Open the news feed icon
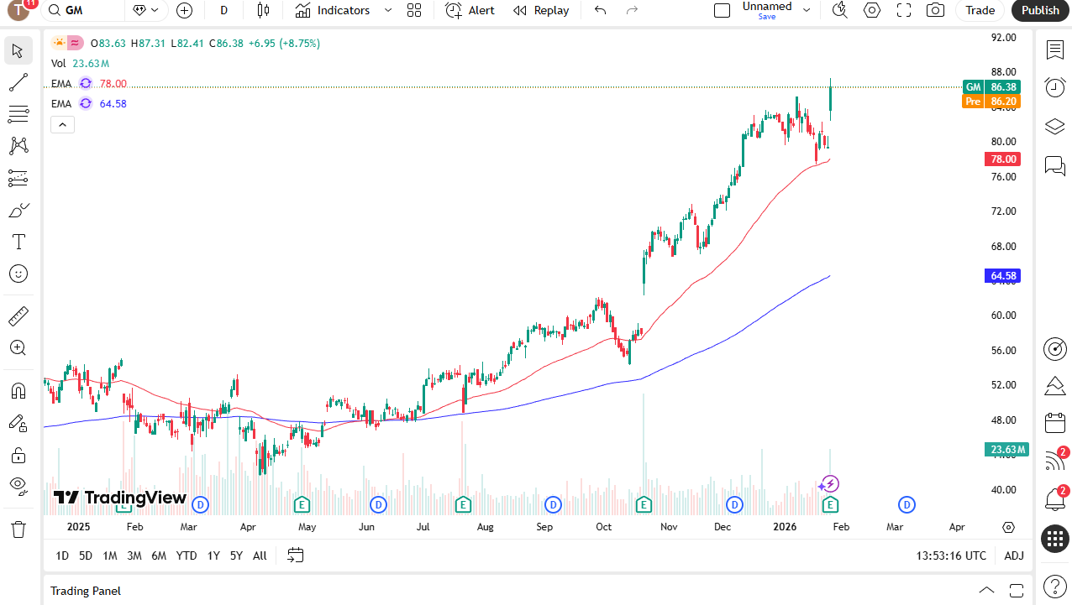 pyautogui.click(x=1055, y=461)
